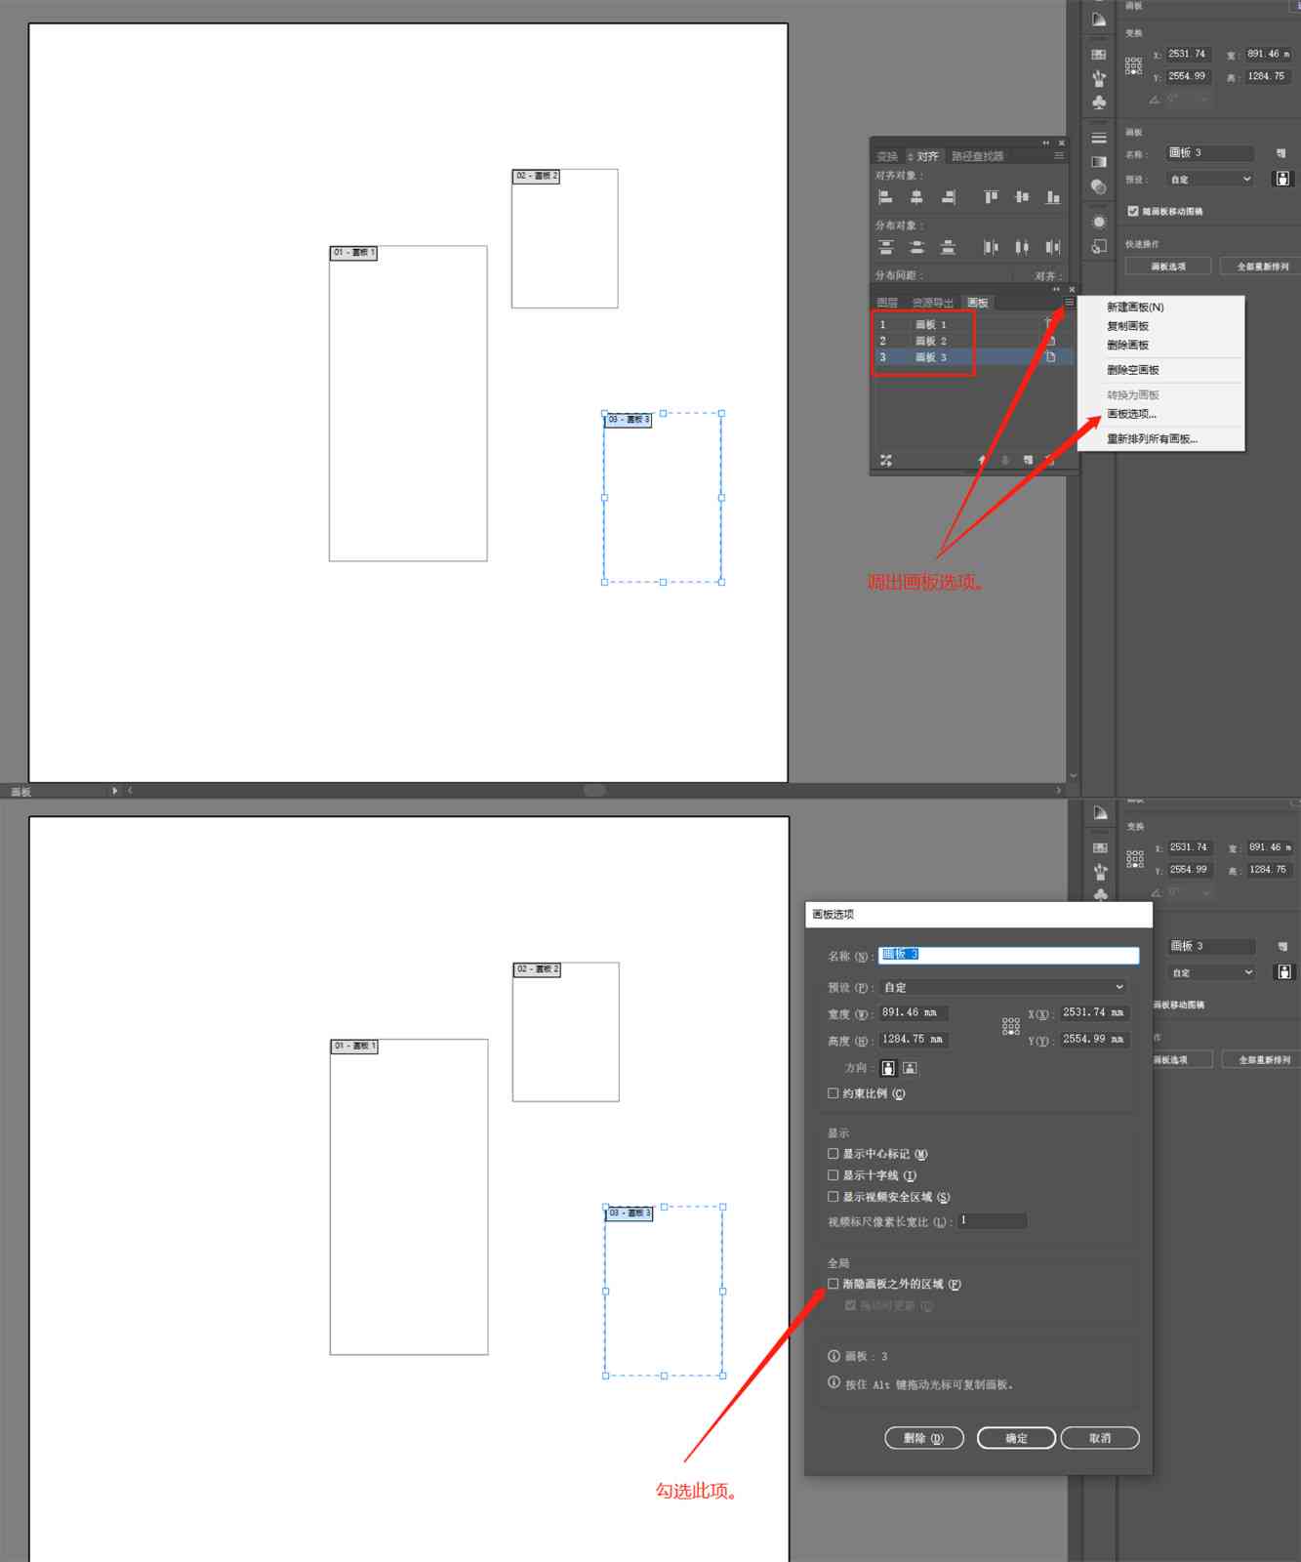The height and width of the screenshot is (1562, 1301).
Task: Select the 画板 2 row in the artboards list
Action: point(972,341)
